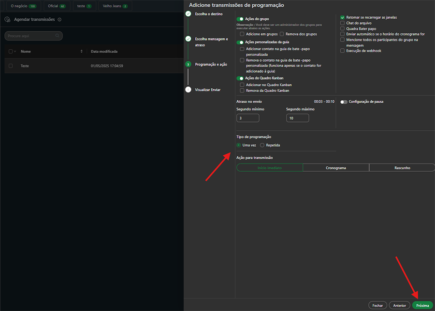The width and height of the screenshot is (435, 311).
Task: Check the Adicionar no Quadro Kanban checkbox
Action: [242, 85]
